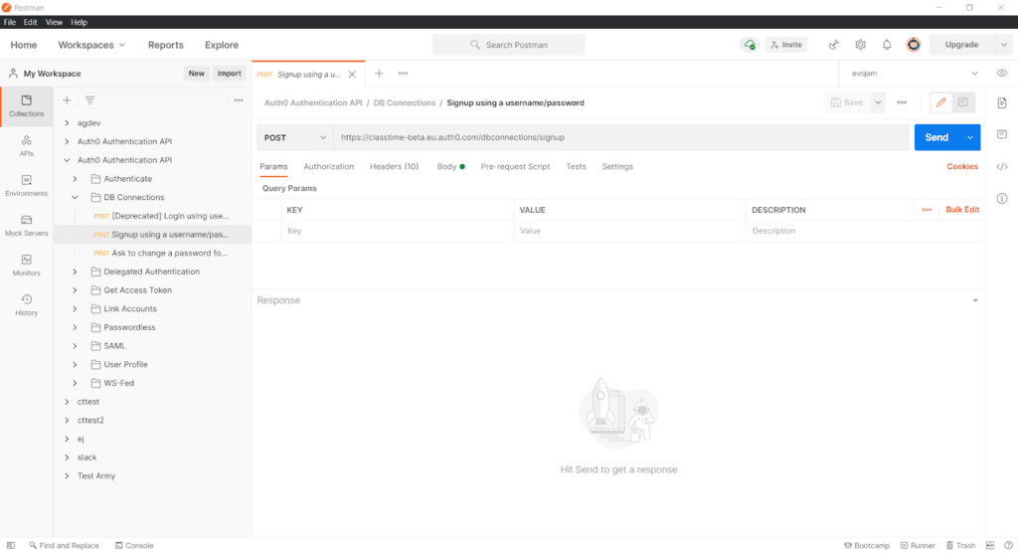
Task: Open the documentation panel icon
Action: point(1002,103)
